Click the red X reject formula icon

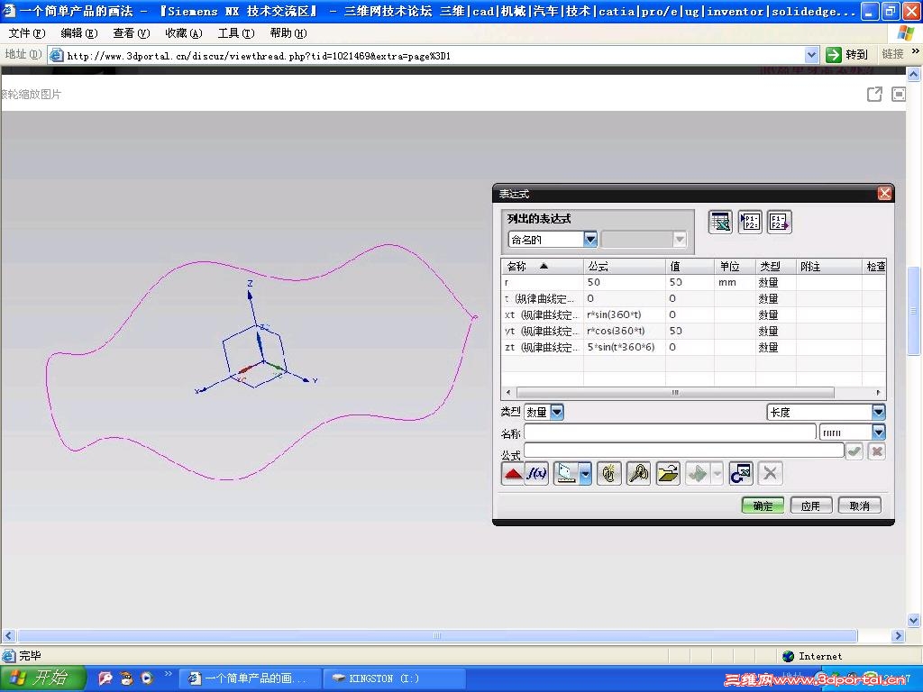point(876,451)
